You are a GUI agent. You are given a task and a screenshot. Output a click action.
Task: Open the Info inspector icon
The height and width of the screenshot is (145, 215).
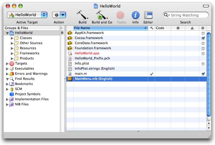tap(135, 15)
